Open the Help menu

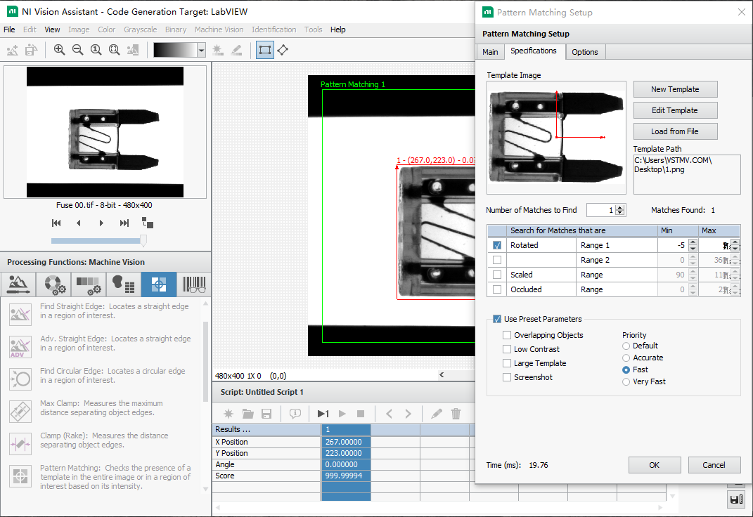(x=337, y=30)
